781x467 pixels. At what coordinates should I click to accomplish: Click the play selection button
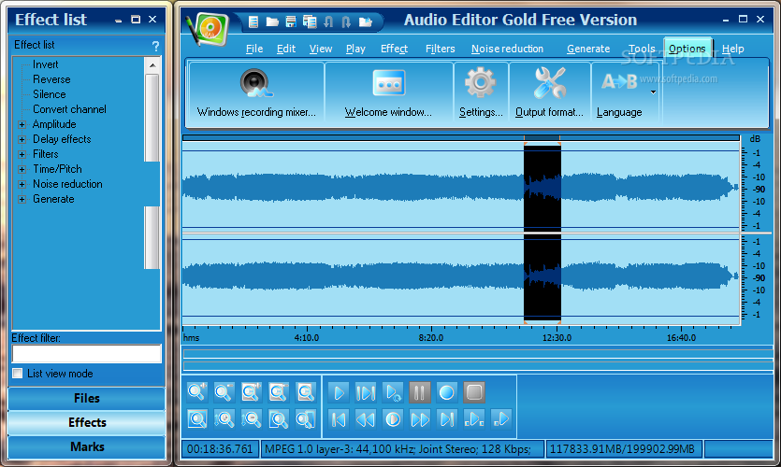tap(366, 392)
